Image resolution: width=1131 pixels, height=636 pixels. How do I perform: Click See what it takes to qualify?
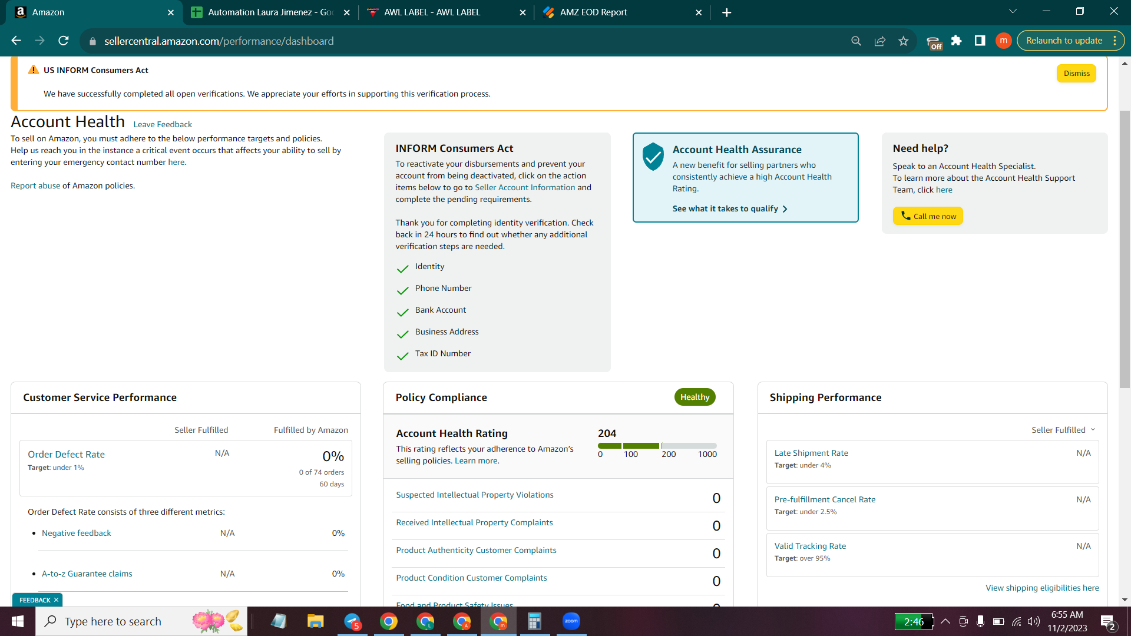pyautogui.click(x=730, y=208)
